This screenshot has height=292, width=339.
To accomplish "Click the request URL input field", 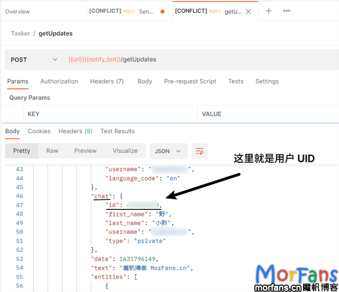I will 201,59.
